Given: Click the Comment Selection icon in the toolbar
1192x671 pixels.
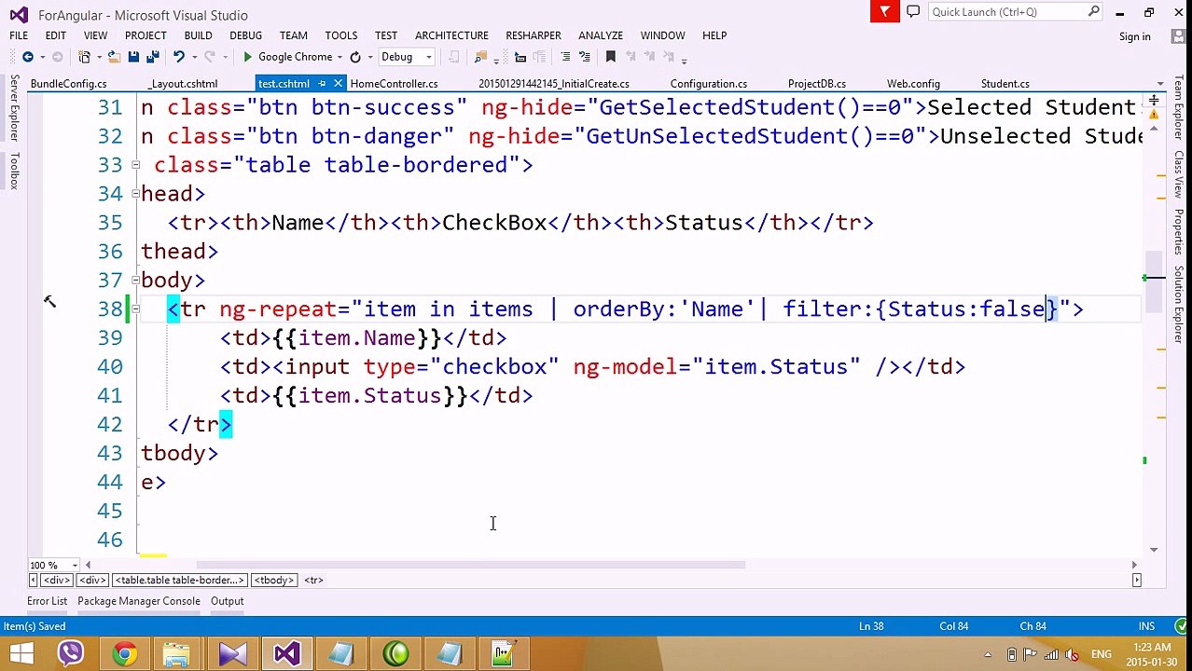Looking at the screenshot, I should [565, 57].
